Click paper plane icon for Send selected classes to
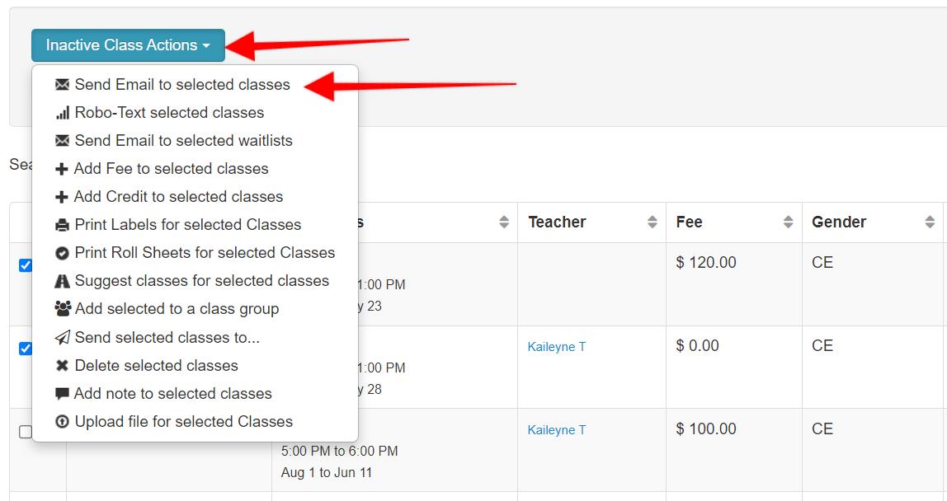Viewport: 947px width, 501px height. tap(62, 338)
